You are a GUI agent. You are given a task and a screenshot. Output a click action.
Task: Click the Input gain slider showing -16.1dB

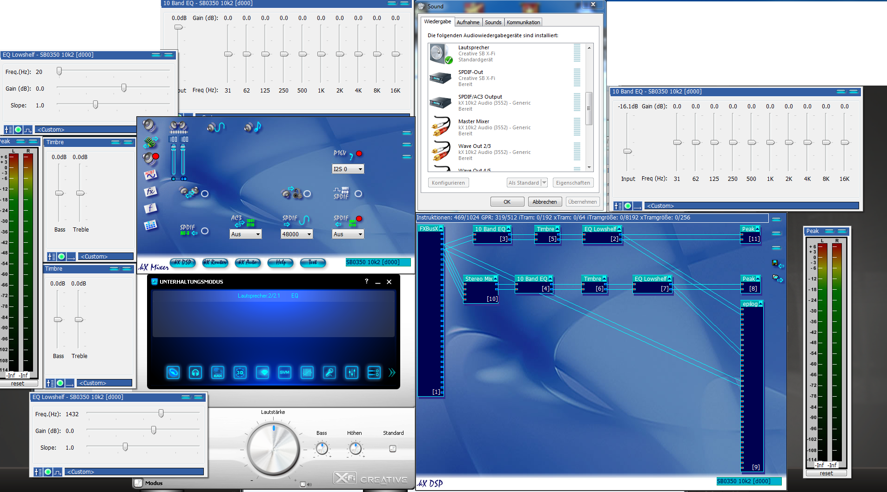click(x=628, y=151)
